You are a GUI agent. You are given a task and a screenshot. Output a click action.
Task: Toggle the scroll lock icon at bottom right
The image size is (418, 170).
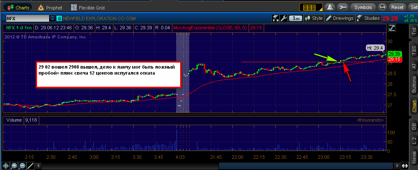coord(405,166)
